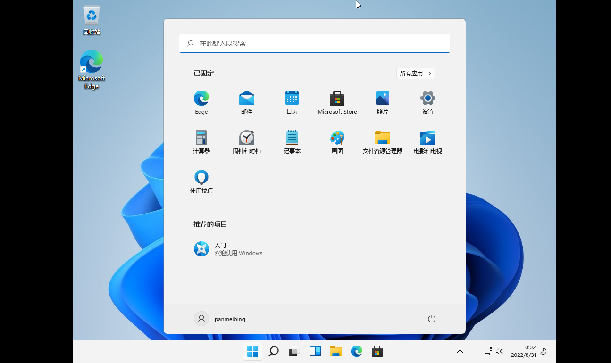Open taskbar search magnifier
Viewport: 611px width, 363px height.
(273, 351)
